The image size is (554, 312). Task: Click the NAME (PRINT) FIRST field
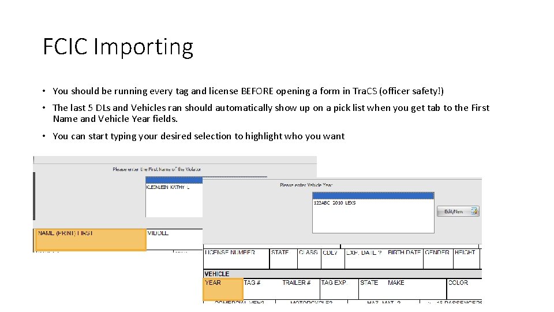tap(91, 240)
